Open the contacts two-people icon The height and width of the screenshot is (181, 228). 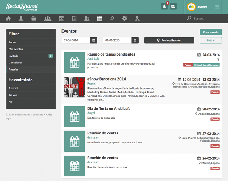[87, 19]
